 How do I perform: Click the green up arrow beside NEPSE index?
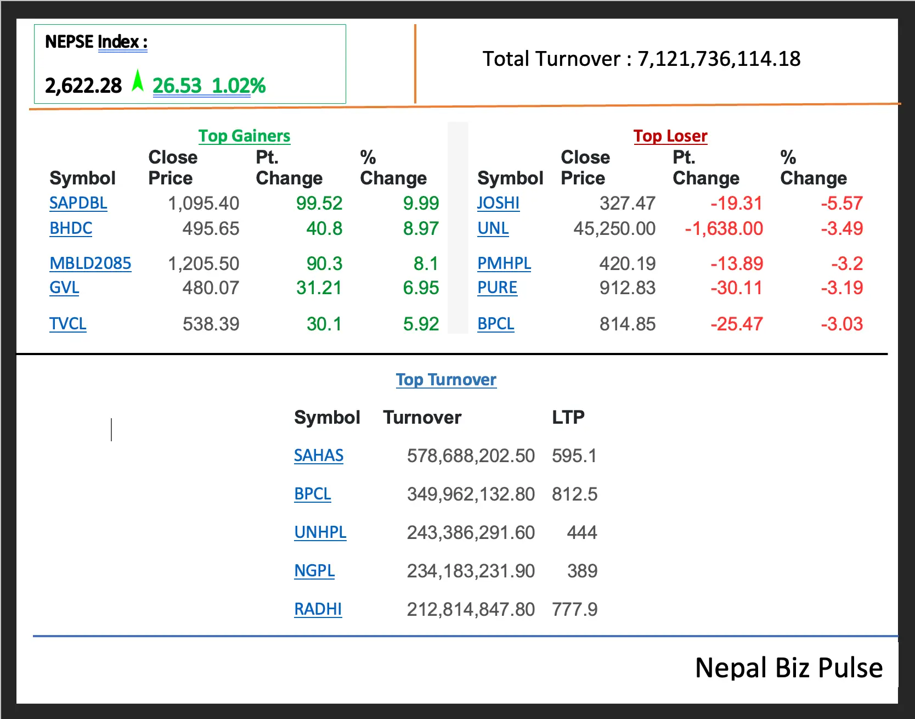pyautogui.click(x=138, y=82)
